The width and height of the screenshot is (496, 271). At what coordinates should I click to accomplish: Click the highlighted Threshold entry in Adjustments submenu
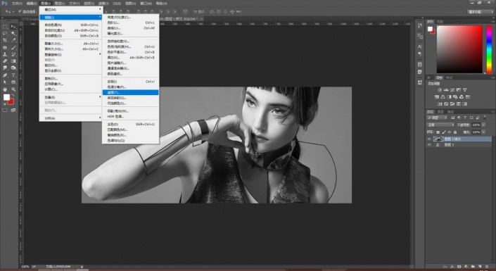click(x=130, y=92)
